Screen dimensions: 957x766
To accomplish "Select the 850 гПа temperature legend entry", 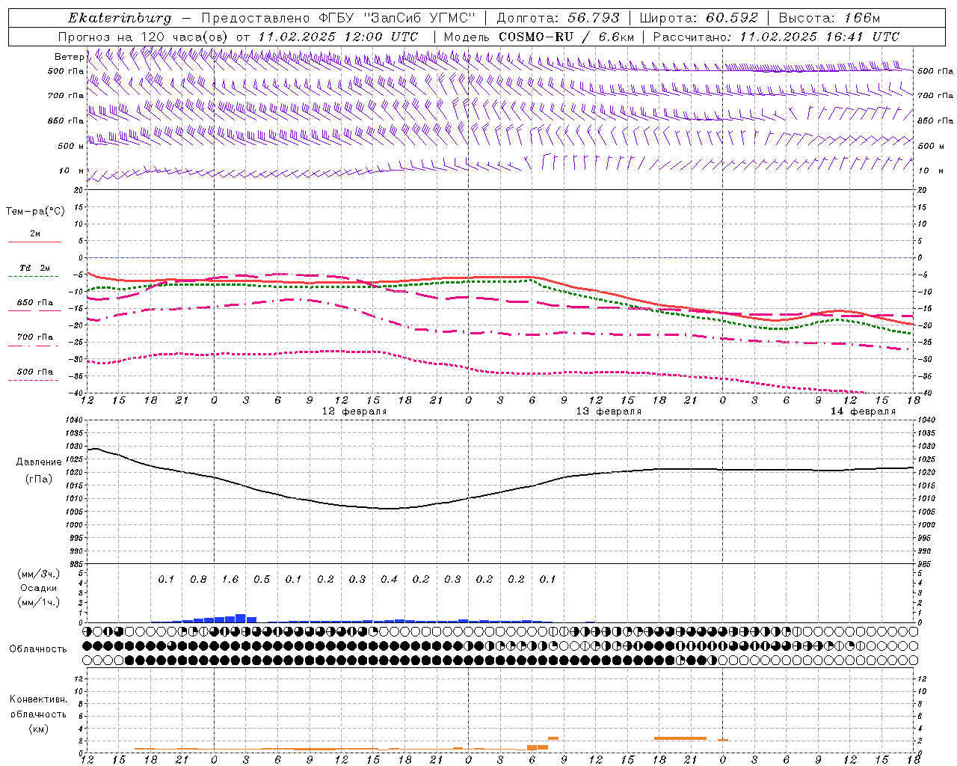I will point(35,303).
